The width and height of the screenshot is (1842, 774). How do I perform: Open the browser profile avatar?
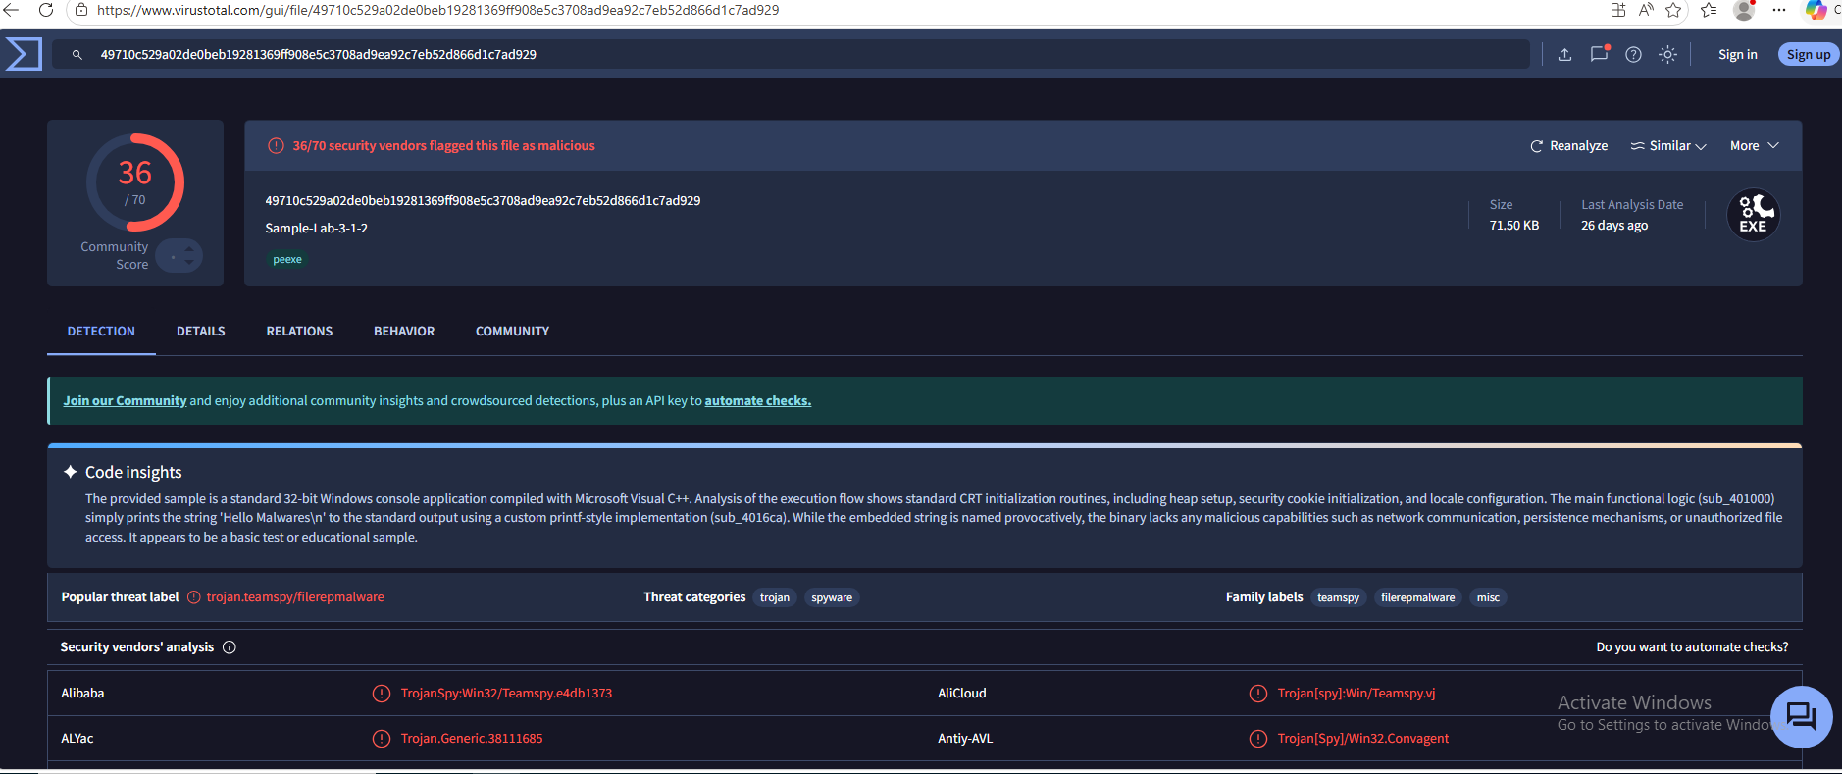tap(1744, 10)
